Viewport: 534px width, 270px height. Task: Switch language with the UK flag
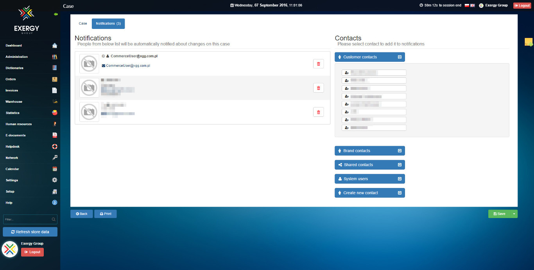(x=472, y=5)
